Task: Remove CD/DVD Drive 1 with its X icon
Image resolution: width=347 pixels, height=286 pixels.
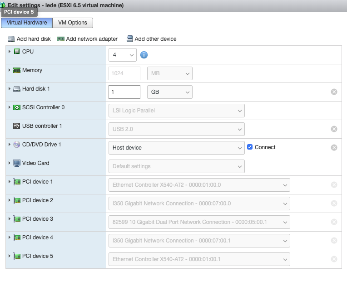Action: pyautogui.click(x=334, y=147)
